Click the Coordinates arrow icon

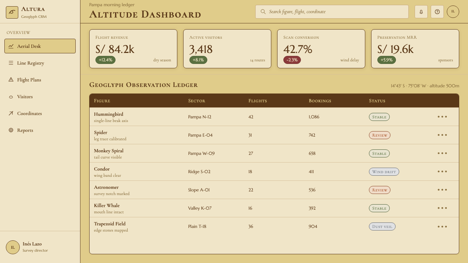[11, 113]
